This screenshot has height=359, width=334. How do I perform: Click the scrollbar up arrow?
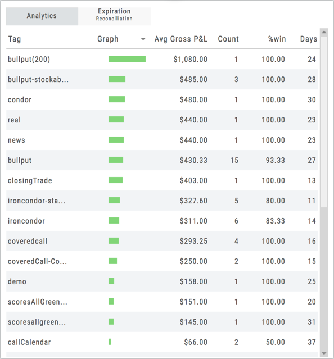point(324,32)
